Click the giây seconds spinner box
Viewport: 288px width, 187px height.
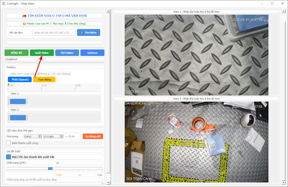coord(53,136)
